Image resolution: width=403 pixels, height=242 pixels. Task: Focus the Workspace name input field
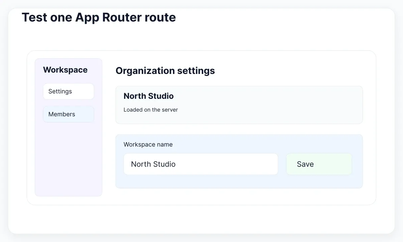click(x=201, y=164)
